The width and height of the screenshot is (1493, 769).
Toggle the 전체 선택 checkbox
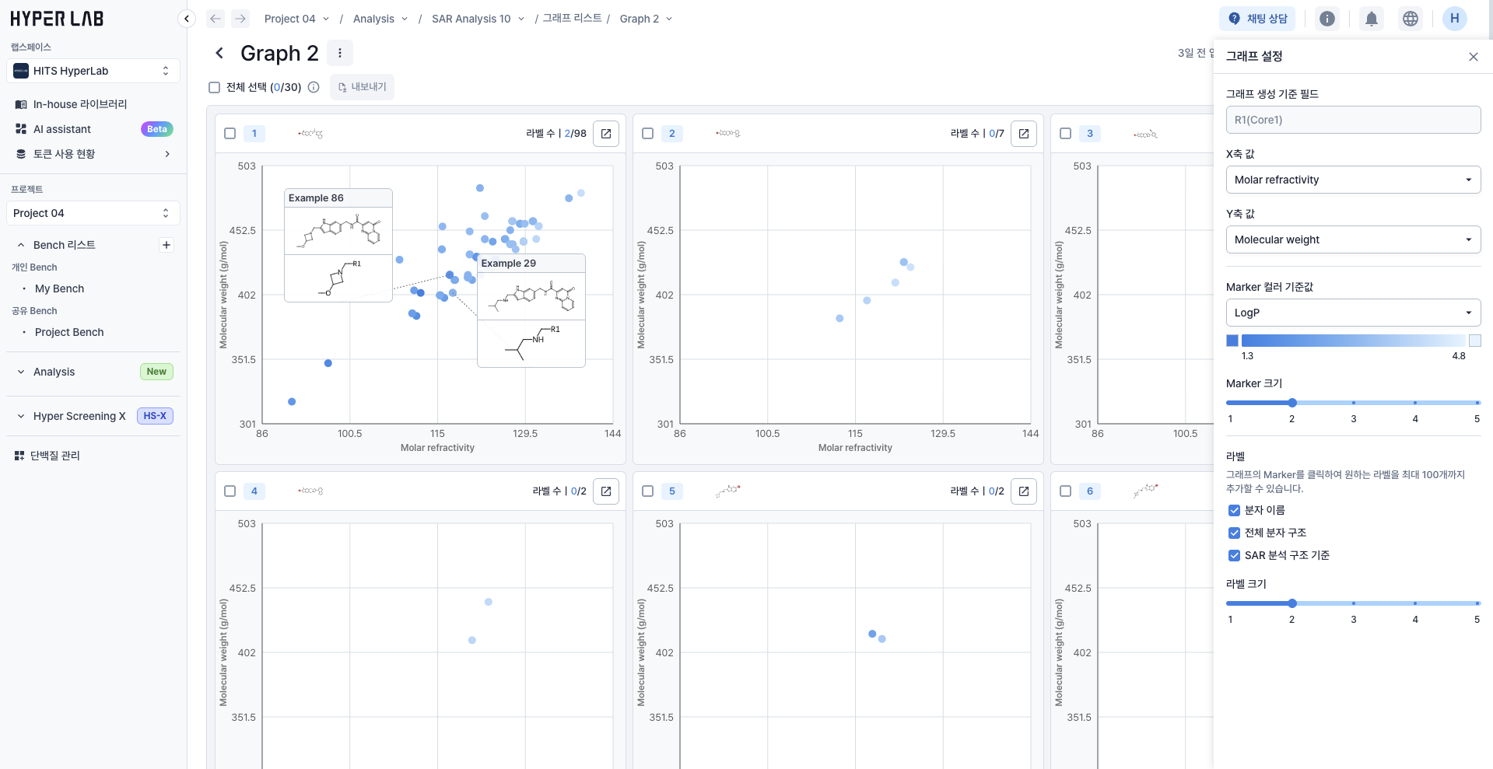[x=215, y=87]
